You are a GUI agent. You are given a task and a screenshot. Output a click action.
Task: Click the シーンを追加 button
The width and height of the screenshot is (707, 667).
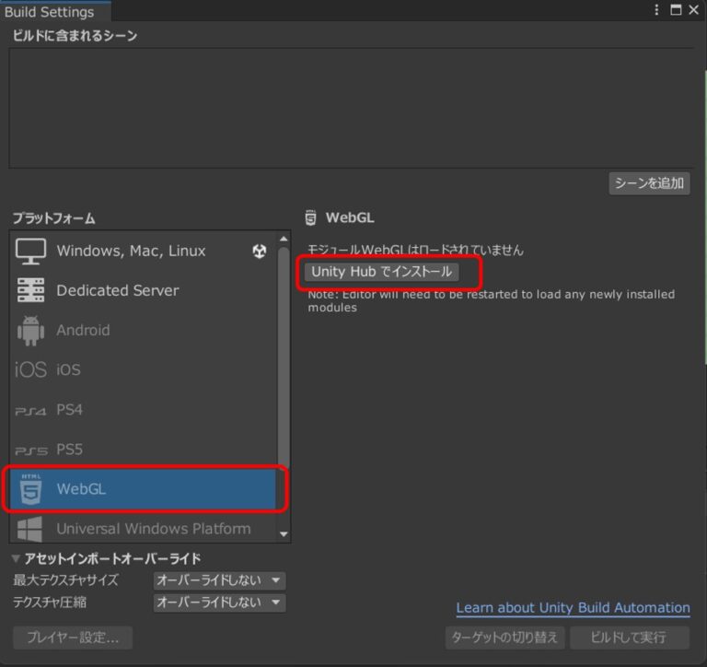point(649,182)
